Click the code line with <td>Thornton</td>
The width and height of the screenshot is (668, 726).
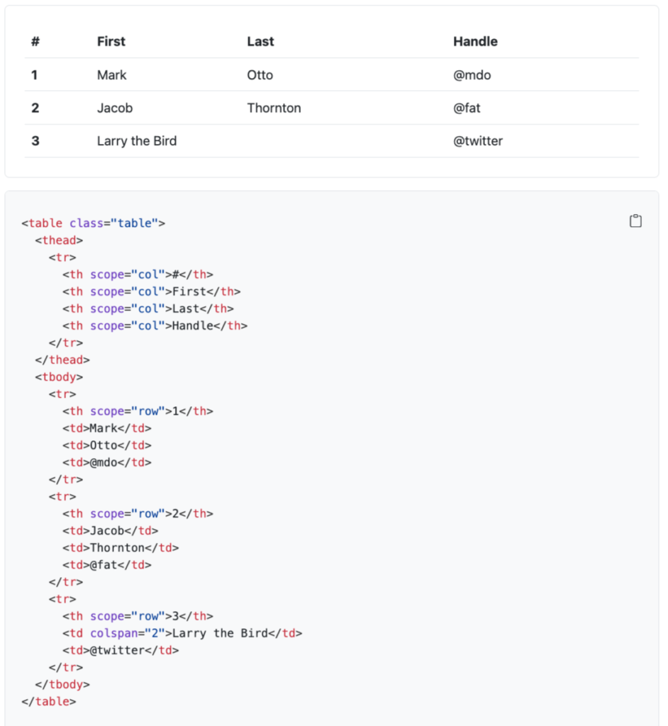pos(121,548)
